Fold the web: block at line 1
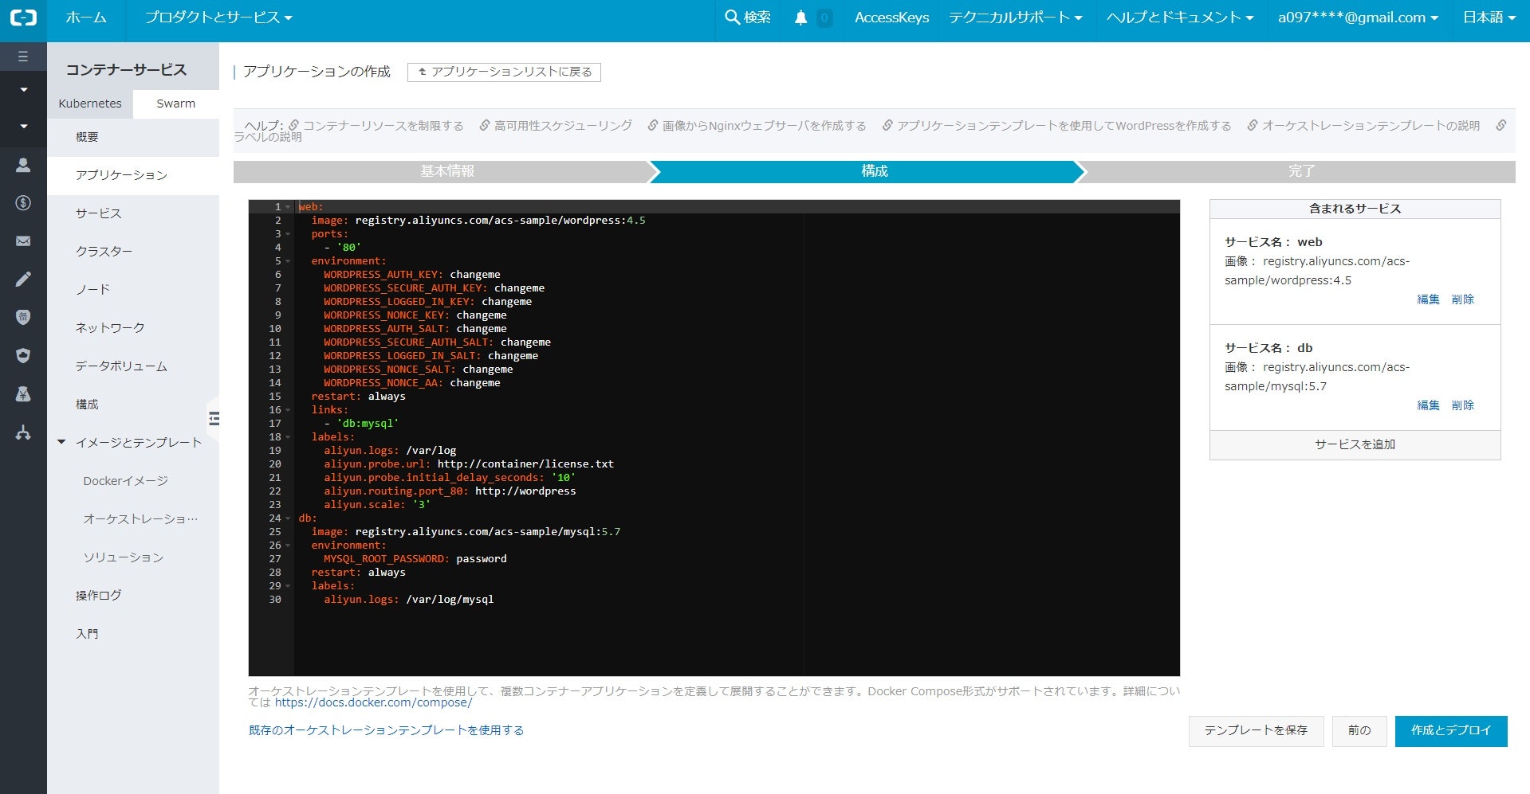Screen dimensions: 1530x794 coord(288,207)
